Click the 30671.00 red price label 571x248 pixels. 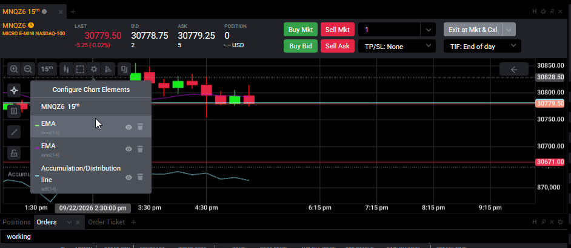pyautogui.click(x=550, y=162)
